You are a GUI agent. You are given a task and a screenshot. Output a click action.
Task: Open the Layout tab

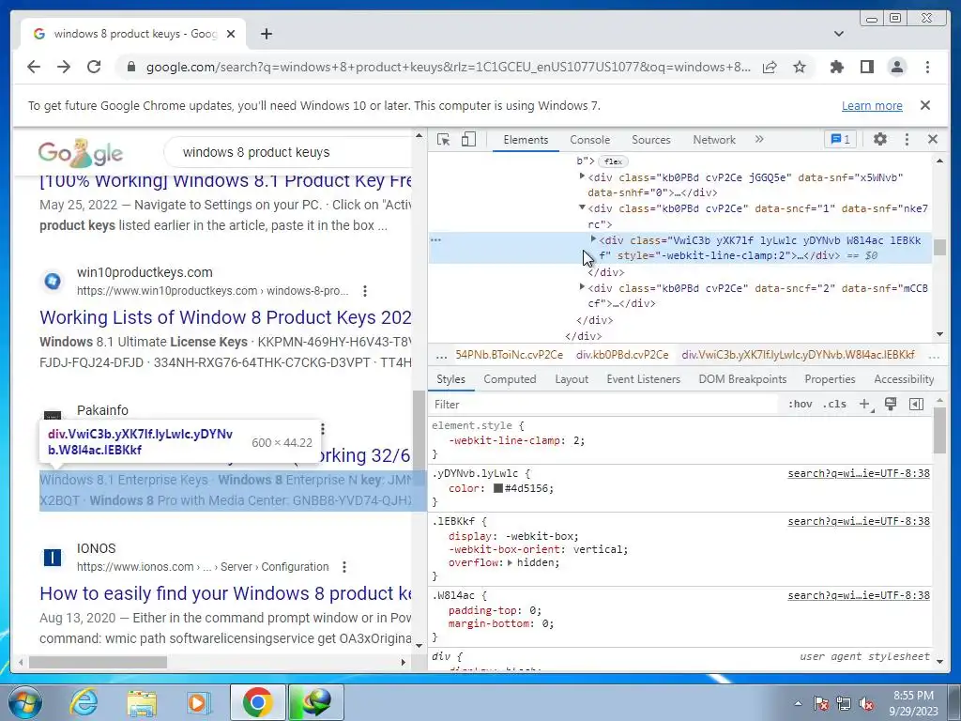(x=572, y=379)
